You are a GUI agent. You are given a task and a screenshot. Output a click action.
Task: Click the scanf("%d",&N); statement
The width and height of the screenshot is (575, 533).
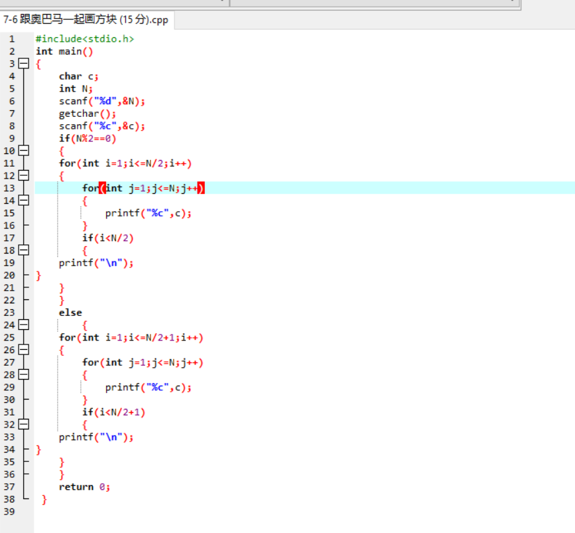tap(102, 102)
